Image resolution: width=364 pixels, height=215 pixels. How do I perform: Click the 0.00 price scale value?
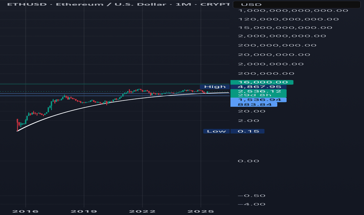(x=248, y=161)
